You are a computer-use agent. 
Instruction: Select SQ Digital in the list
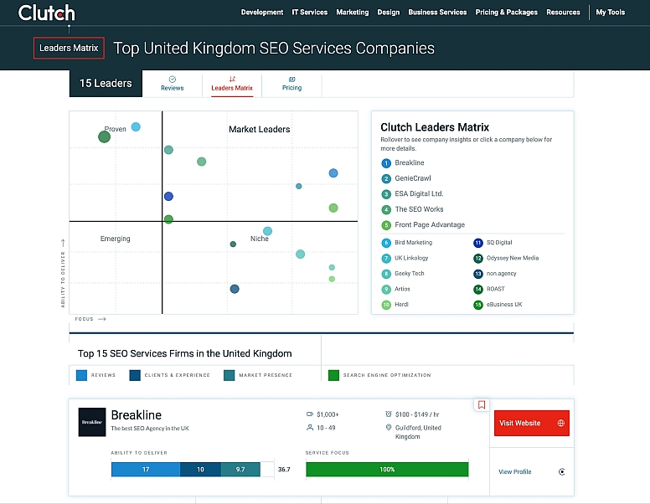[x=499, y=243]
